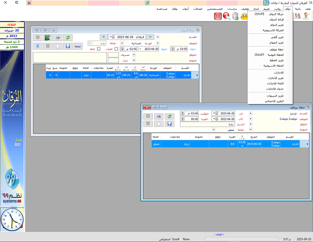
Task: Click the save icon in خطة موظف window
Action: tap(169, 123)
